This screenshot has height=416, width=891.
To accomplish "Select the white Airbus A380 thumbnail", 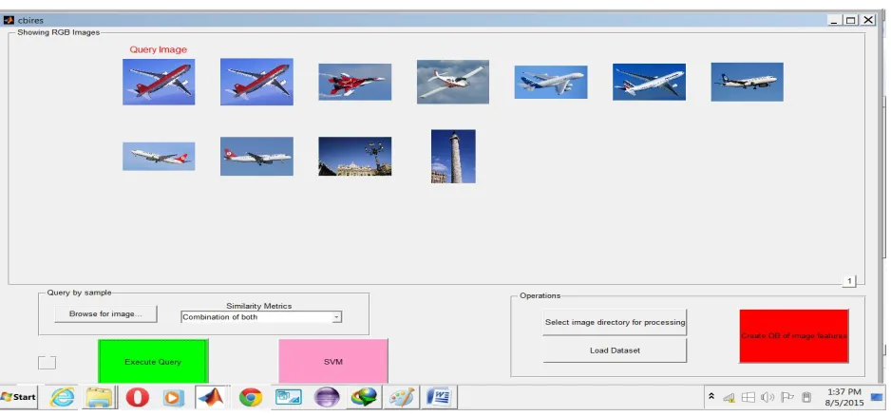I will (551, 82).
